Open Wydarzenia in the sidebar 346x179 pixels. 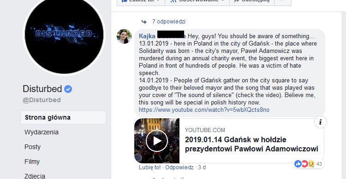point(42,132)
